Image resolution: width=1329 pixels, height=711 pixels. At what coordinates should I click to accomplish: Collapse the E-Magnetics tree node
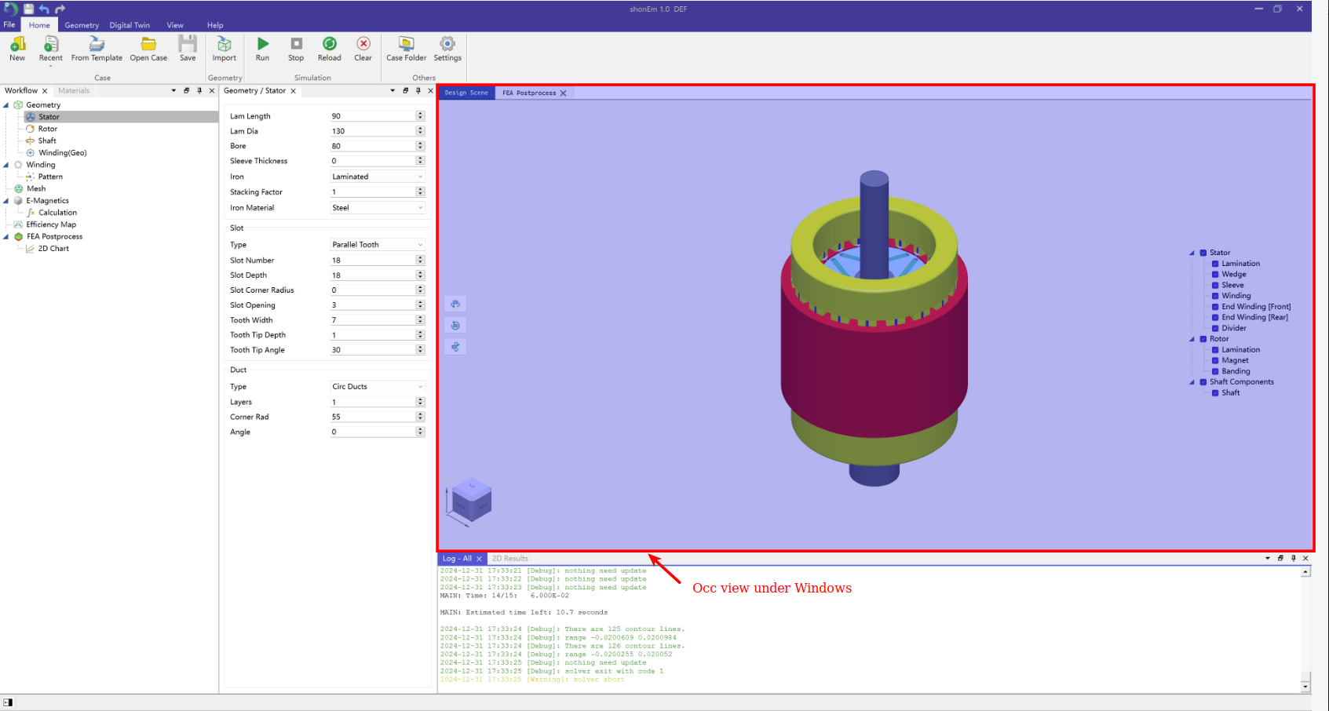point(6,201)
